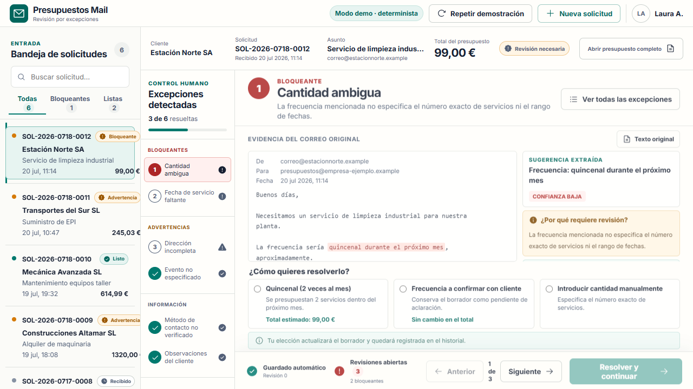Click the Anterior button
Image resolution: width=693 pixels, height=389 pixels.
[455, 371]
